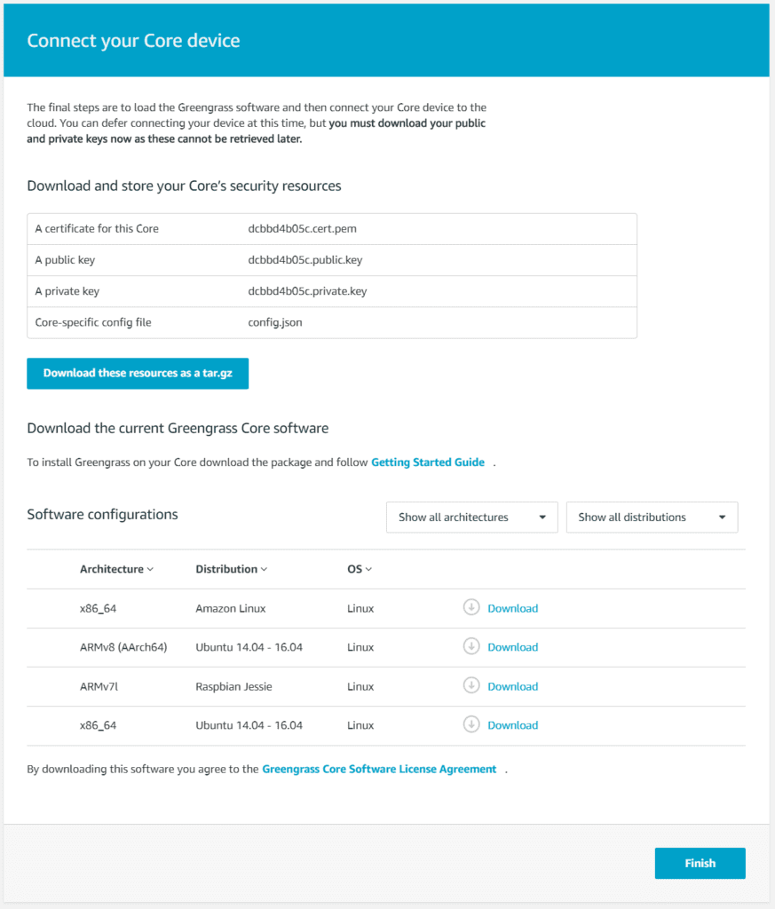Viewport: 775px width, 909px height.
Task: Click download icon for x86_64 Ubuntu row
Action: (471, 724)
